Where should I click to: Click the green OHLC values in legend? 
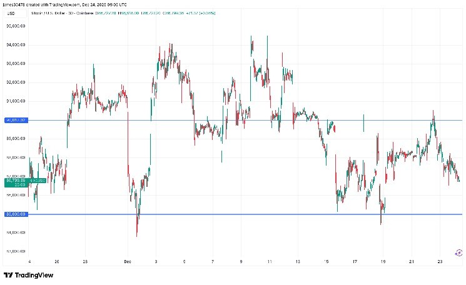[155, 13]
